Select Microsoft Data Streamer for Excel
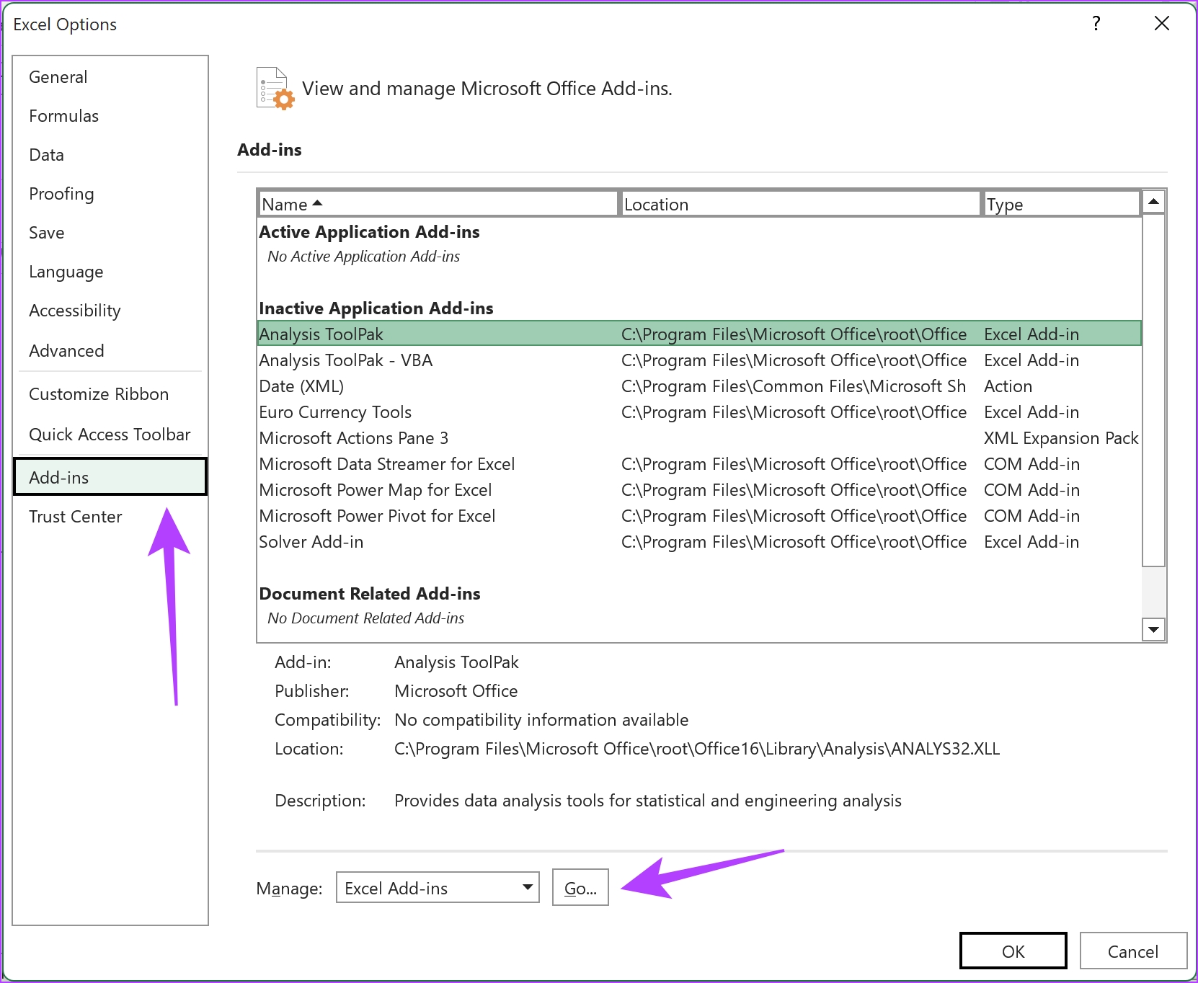Image resolution: width=1198 pixels, height=983 pixels. (699, 464)
